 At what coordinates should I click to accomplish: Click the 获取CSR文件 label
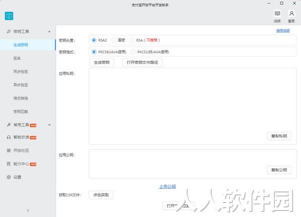(x=70, y=195)
